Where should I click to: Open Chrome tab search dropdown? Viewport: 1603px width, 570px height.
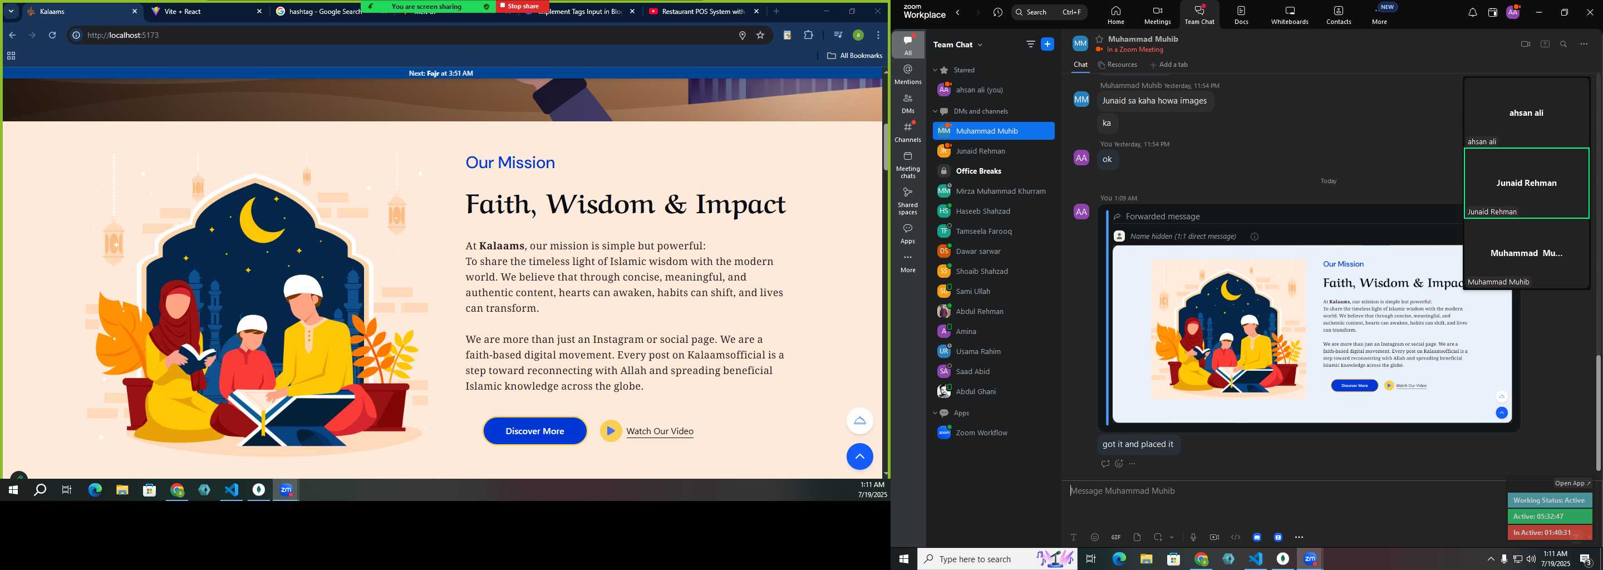(11, 11)
